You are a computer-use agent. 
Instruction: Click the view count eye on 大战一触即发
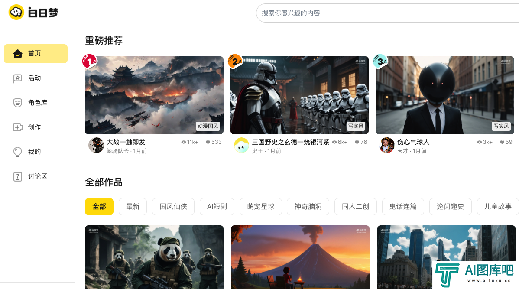pos(183,142)
